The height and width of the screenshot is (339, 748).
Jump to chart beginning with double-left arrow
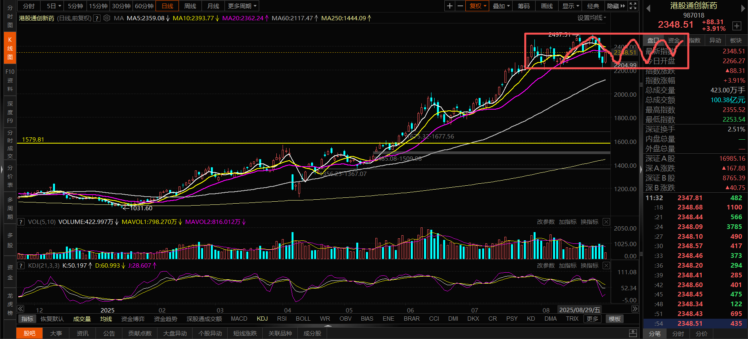tap(21, 309)
